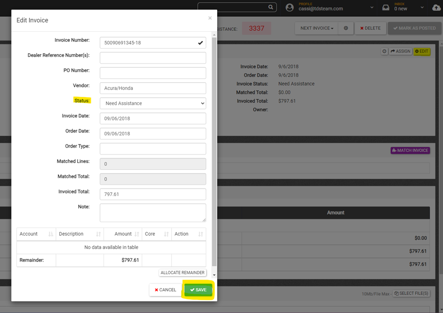Sort the table by Core column
The height and width of the screenshot is (313, 443).
[x=157, y=234]
